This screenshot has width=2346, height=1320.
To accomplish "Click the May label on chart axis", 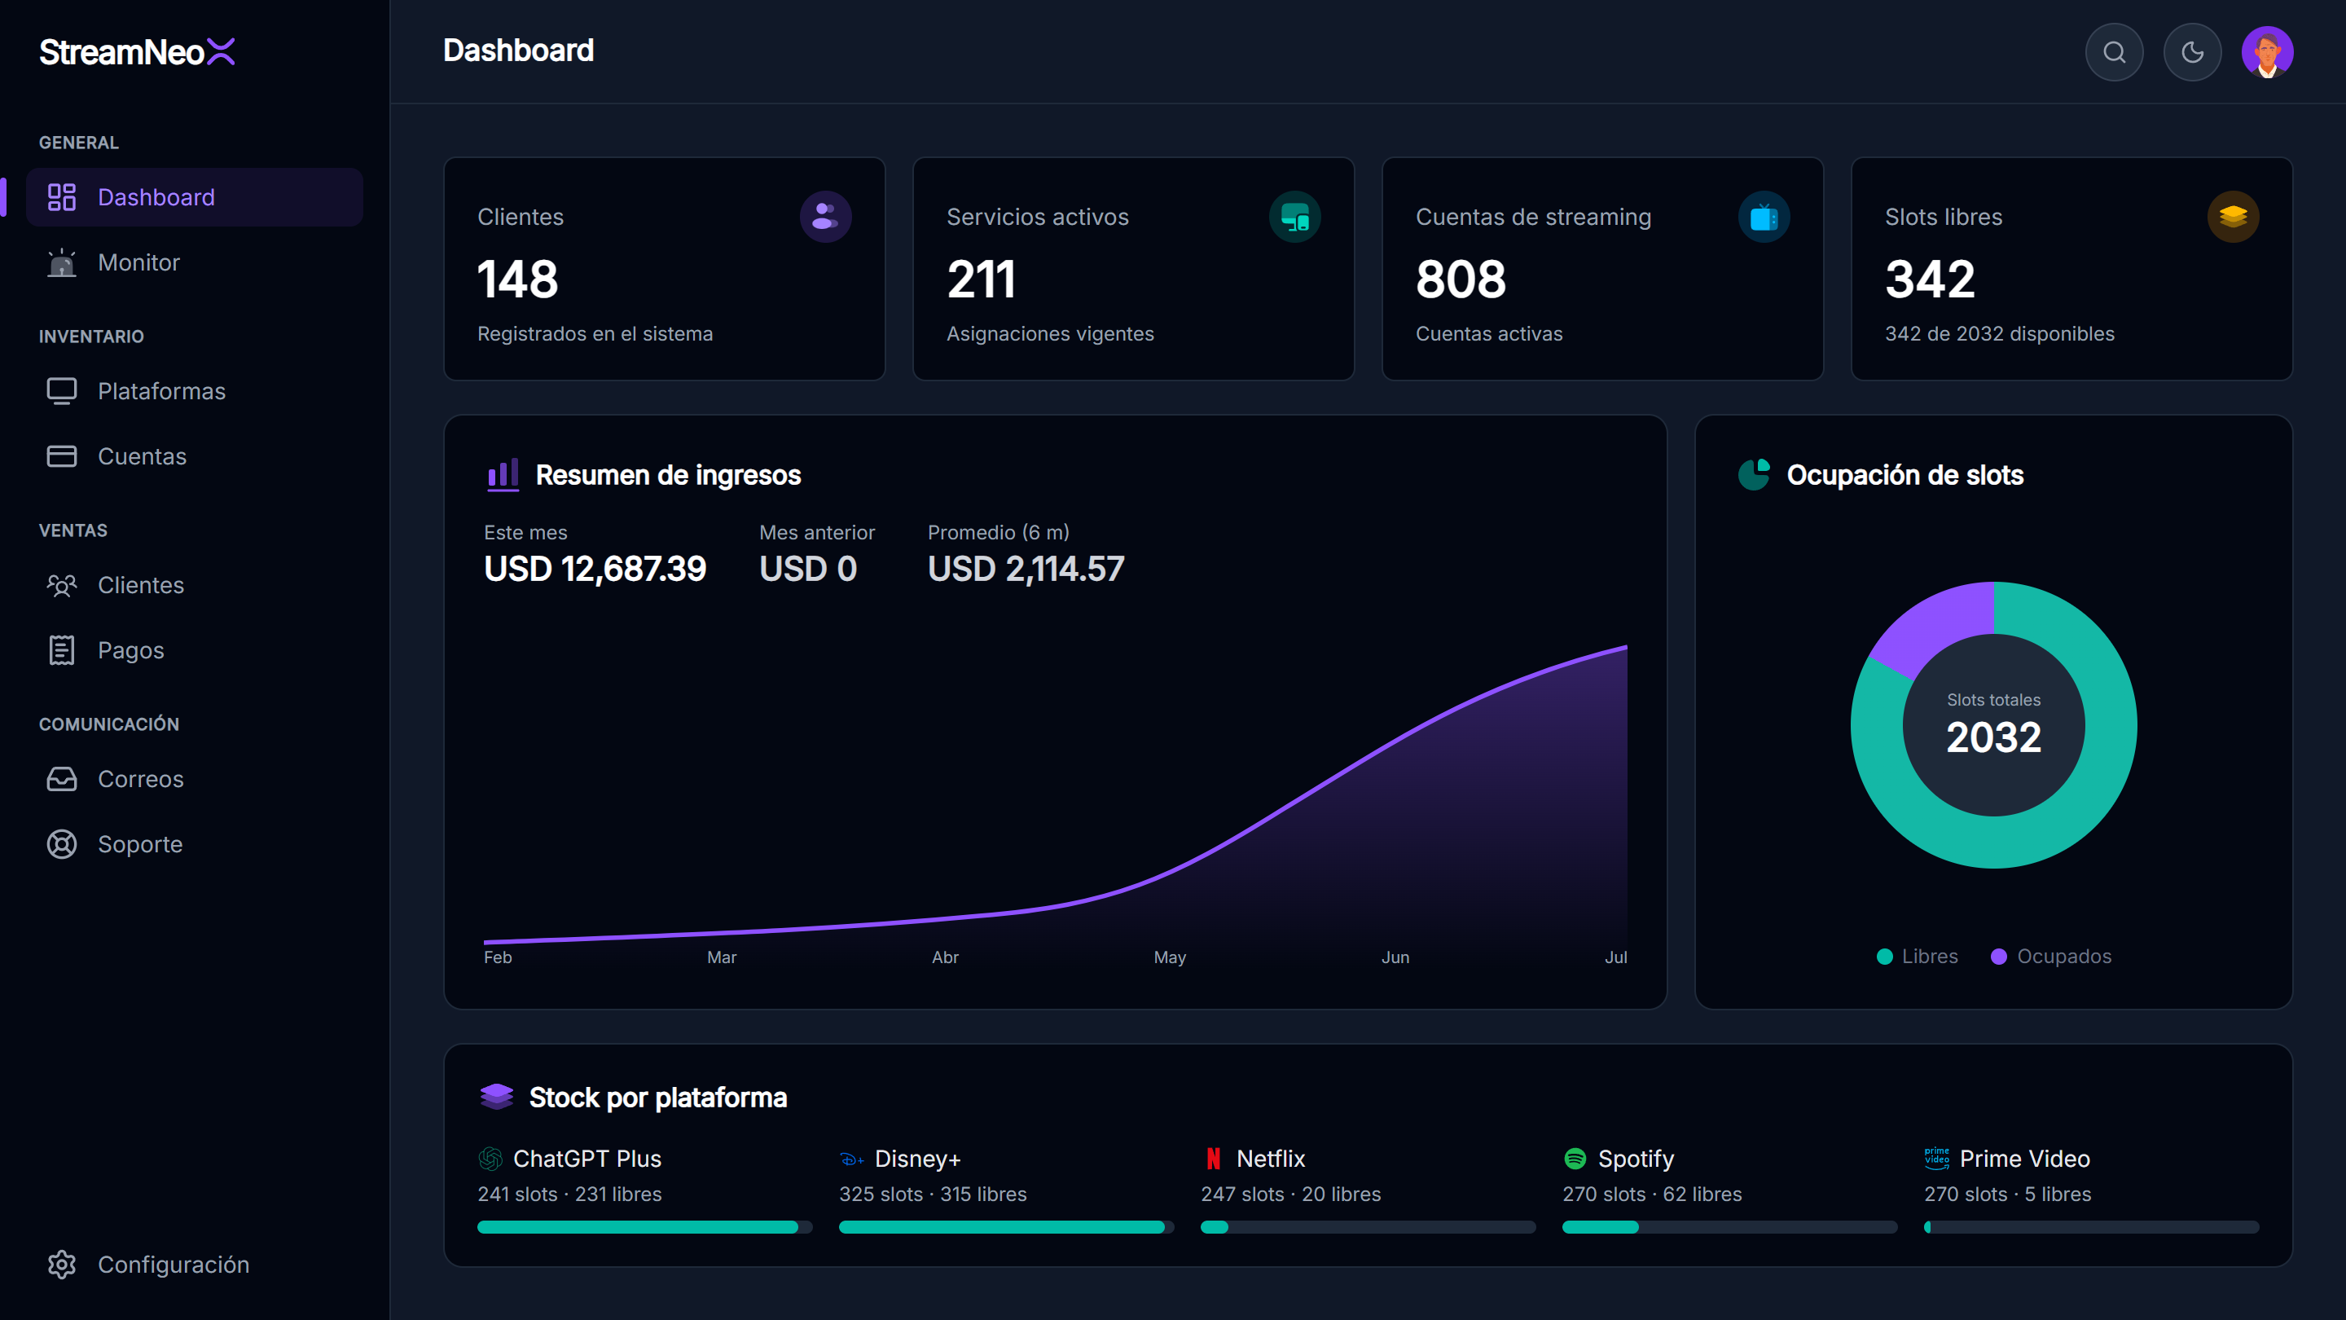I will click(x=1170, y=957).
